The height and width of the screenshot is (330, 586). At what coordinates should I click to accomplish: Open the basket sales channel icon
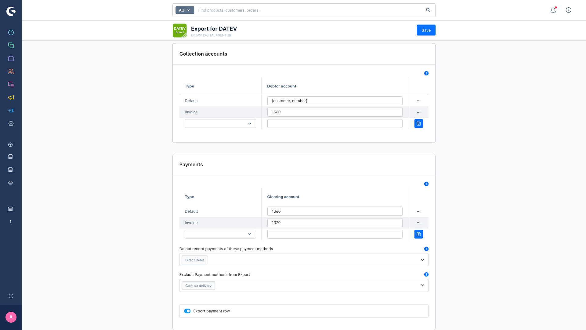click(10, 183)
